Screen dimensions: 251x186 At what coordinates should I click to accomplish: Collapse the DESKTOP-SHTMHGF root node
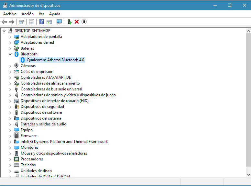pos(4,31)
